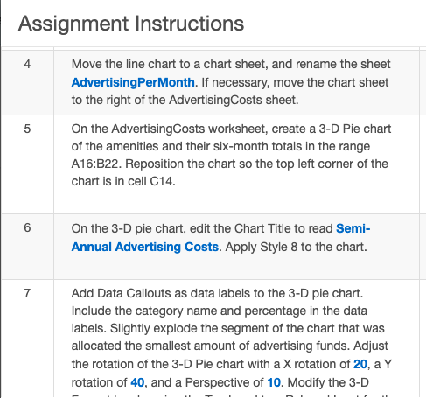
Task: Select step number 4 cell
Action: pyautogui.click(x=27, y=83)
